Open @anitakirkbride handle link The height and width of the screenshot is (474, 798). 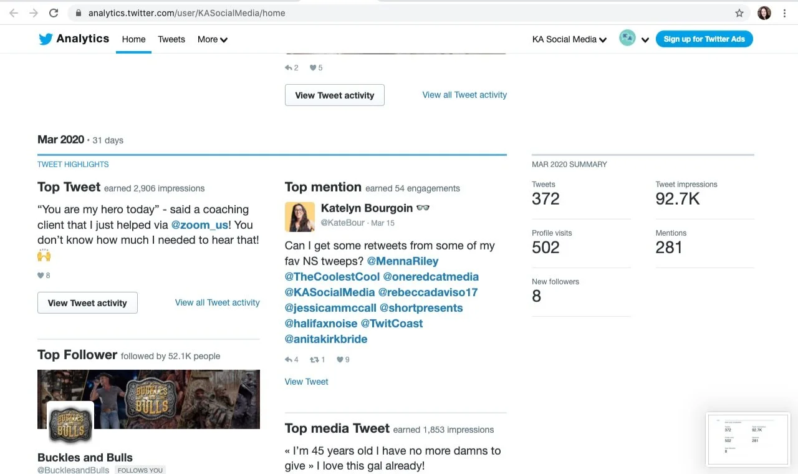tap(326, 339)
